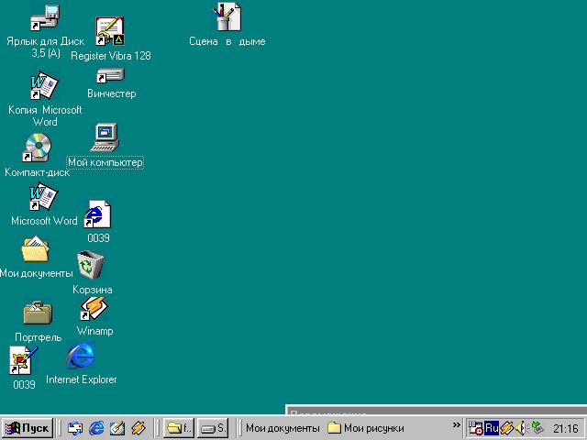Switch to the 'S.' taskbar window button
587x440 pixels.
coord(213,428)
